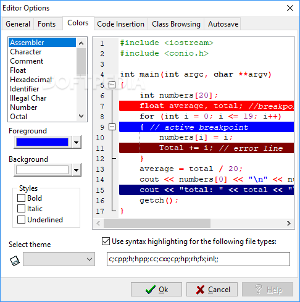Click the 'numbers[i] = i;' preview line
This screenshot has width=300, height=302.
196,137
